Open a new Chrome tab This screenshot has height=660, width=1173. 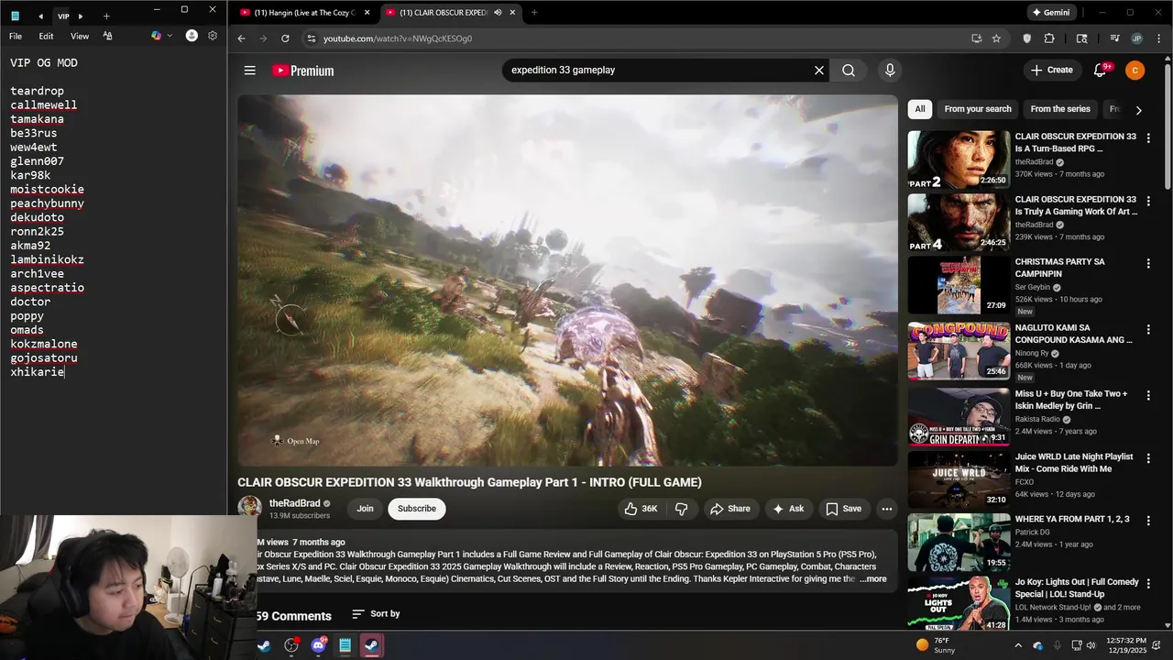[x=534, y=13]
